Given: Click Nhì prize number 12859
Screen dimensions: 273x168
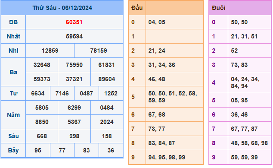Looking at the screenshot, I should pos(50,51).
